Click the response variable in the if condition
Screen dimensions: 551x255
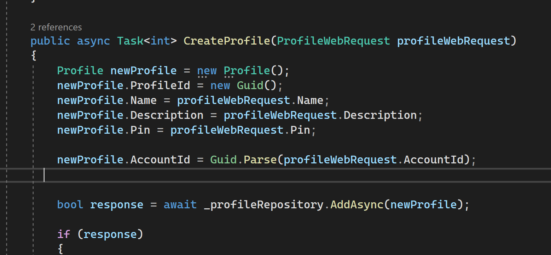pyautogui.click(x=111, y=234)
